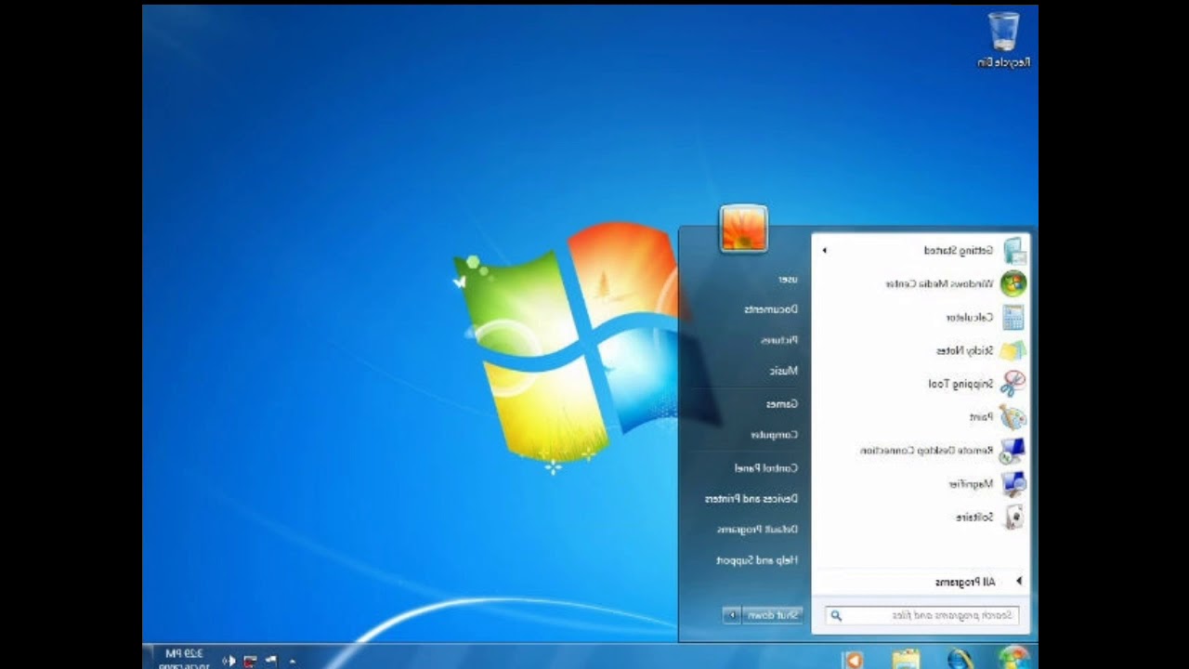Expand All Programs list
The image size is (1189, 669).
click(978, 582)
